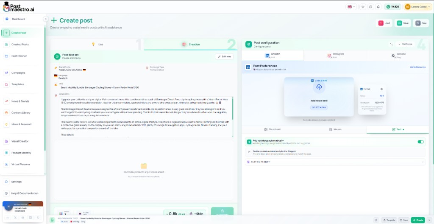Switch to the Idea step tab

(97, 45)
